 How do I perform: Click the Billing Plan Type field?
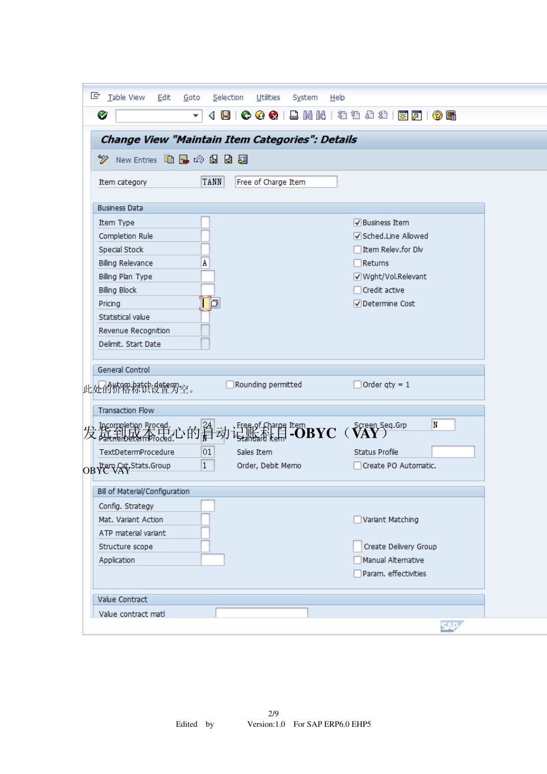click(x=207, y=276)
